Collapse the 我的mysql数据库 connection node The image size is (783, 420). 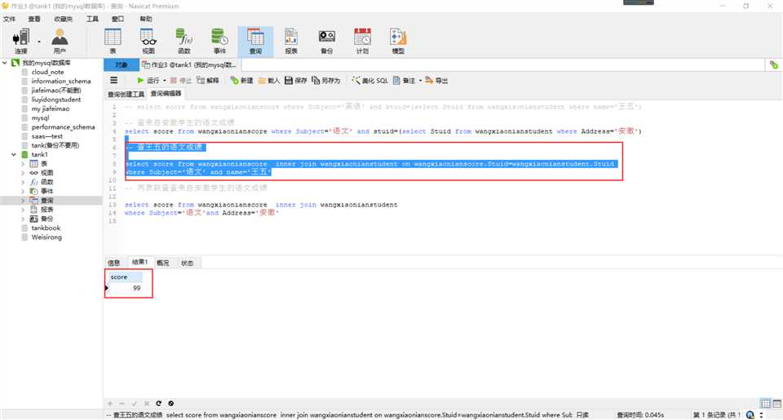5,63
